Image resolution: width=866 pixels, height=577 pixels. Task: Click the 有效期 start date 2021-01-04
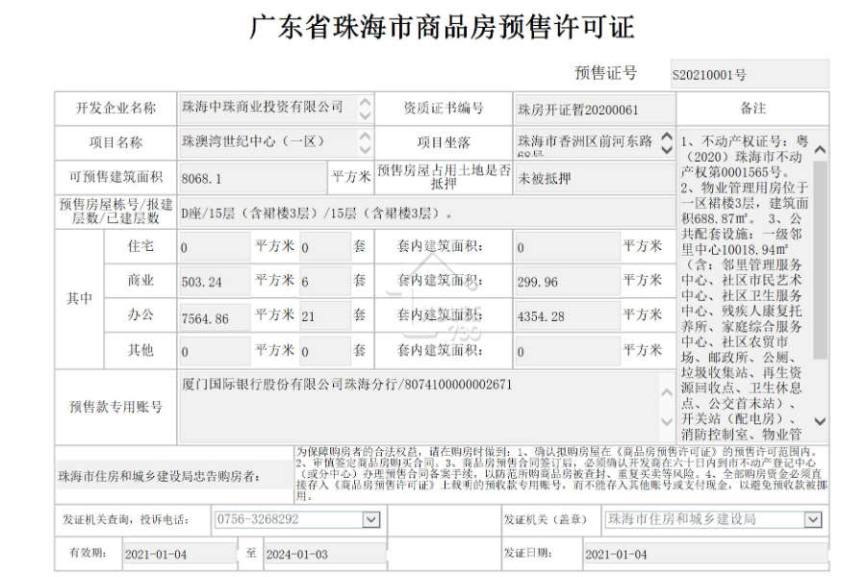coord(180,554)
